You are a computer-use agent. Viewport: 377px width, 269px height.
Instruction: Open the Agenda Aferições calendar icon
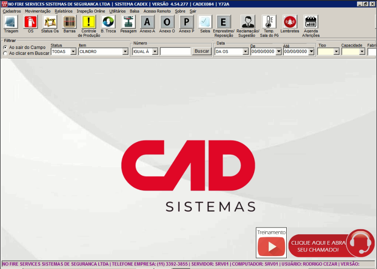311,22
